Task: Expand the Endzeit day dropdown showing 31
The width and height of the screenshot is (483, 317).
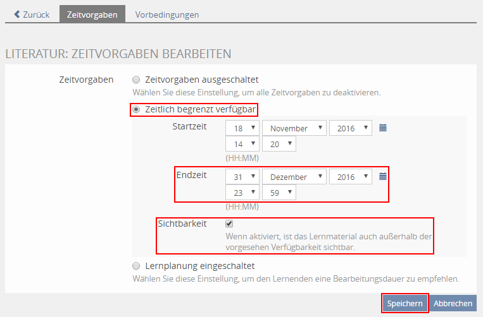Action: coord(242,177)
